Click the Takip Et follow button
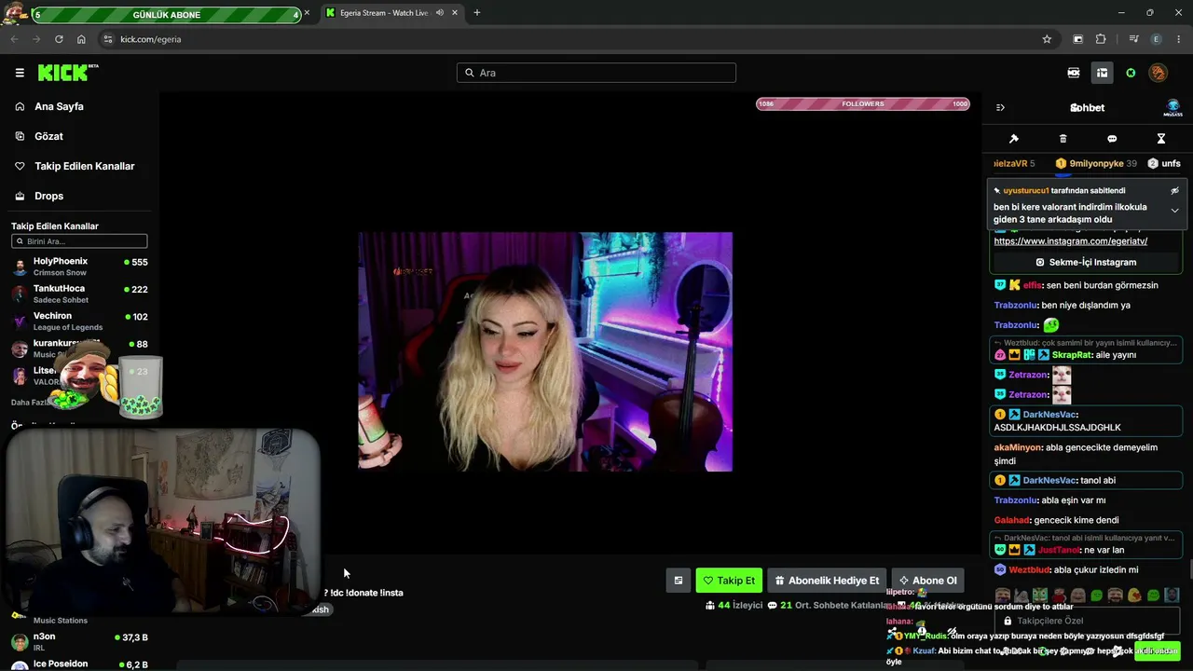The image size is (1193, 671). pos(729,581)
